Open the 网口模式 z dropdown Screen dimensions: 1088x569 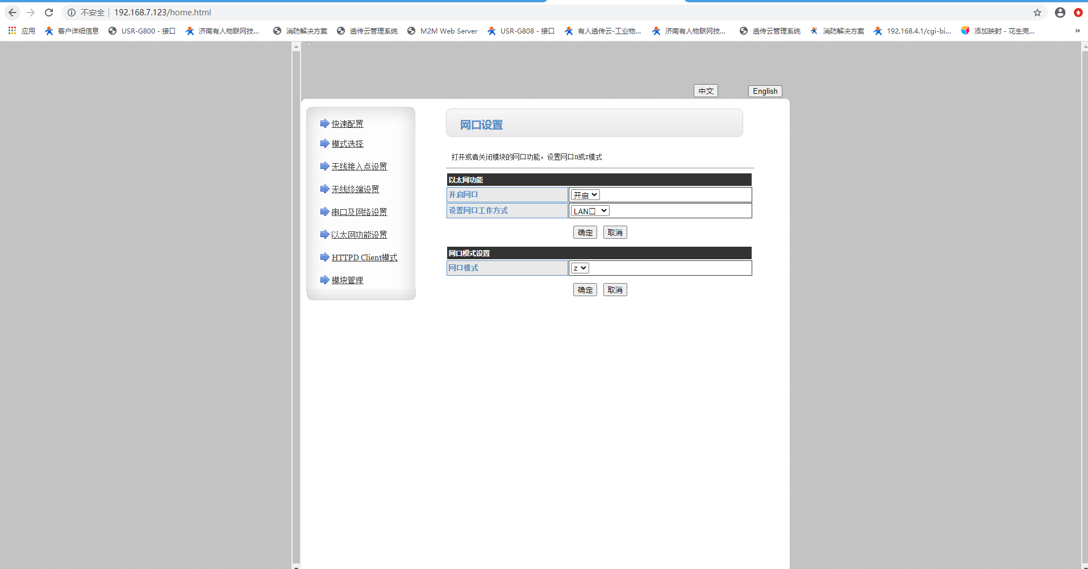[580, 268]
